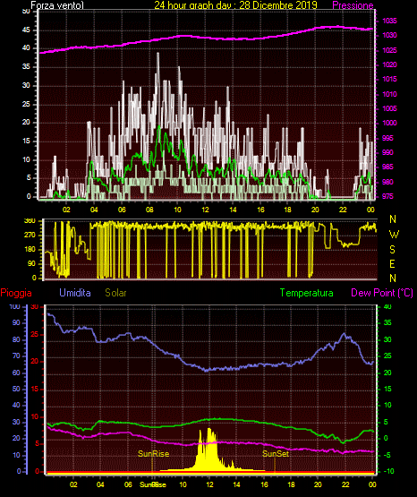Click the green "-10" temperature axis value
The image size is (417, 497).
tap(388, 471)
